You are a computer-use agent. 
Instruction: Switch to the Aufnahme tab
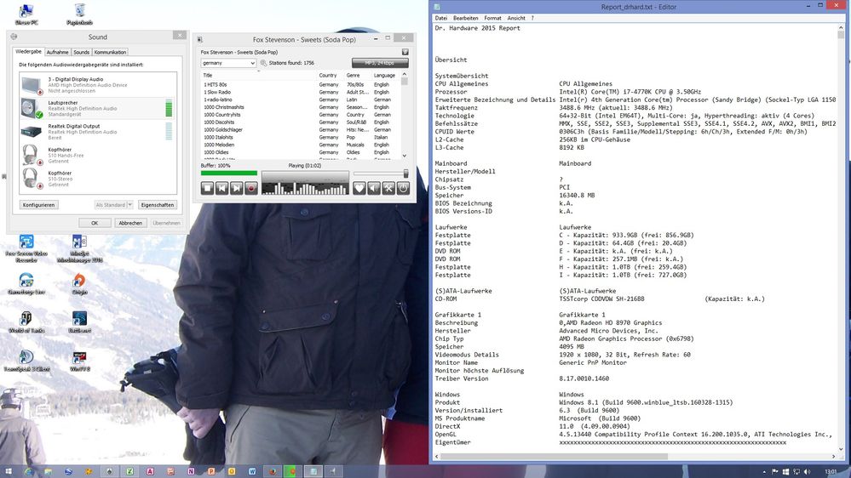[x=58, y=52]
